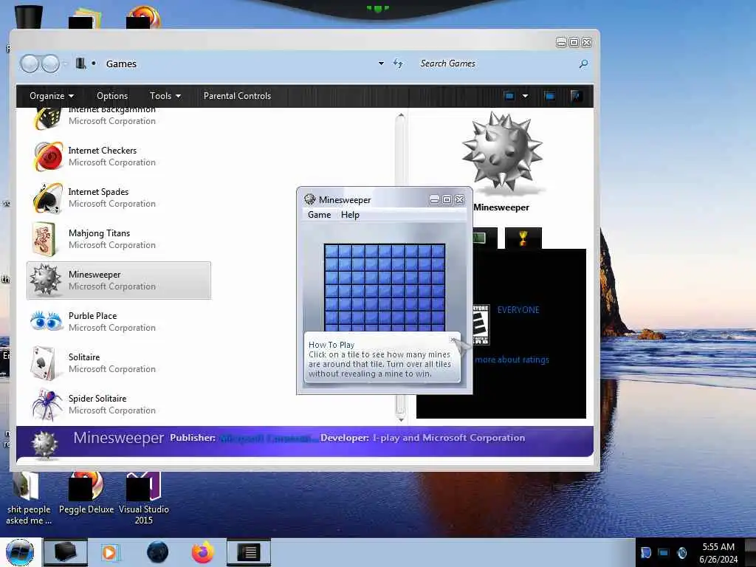Click the forward navigation button
This screenshot has width=756, height=567.
coord(50,63)
